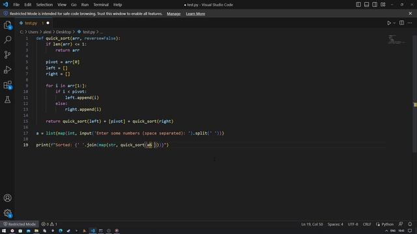Open the errors and warnings indicator
The width and height of the screenshot is (417, 234).
[50, 224]
